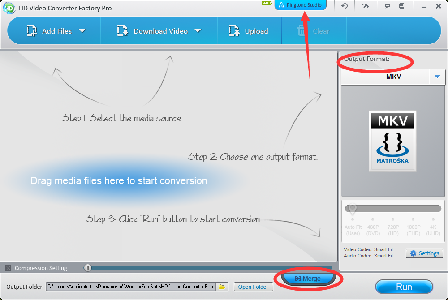Click the 4K (UHD) resolution label
The height and width of the screenshot is (300, 448).
click(x=433, y=230)
